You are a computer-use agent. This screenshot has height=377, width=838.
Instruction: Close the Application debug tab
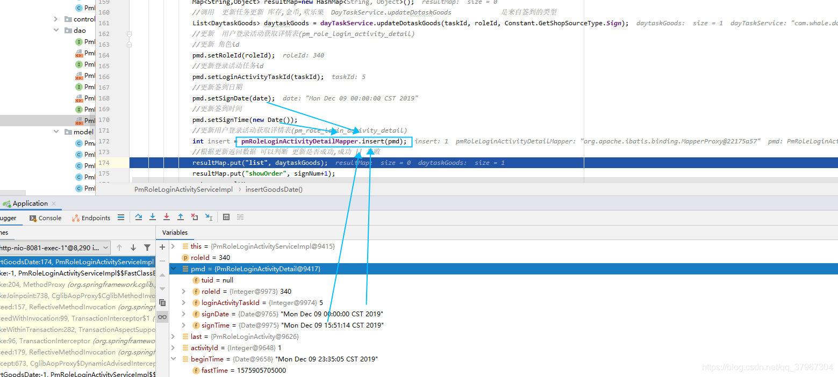(54, 204)
